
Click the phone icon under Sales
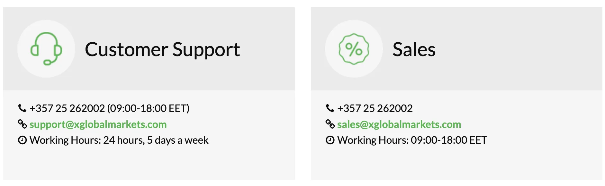point(330,108)
